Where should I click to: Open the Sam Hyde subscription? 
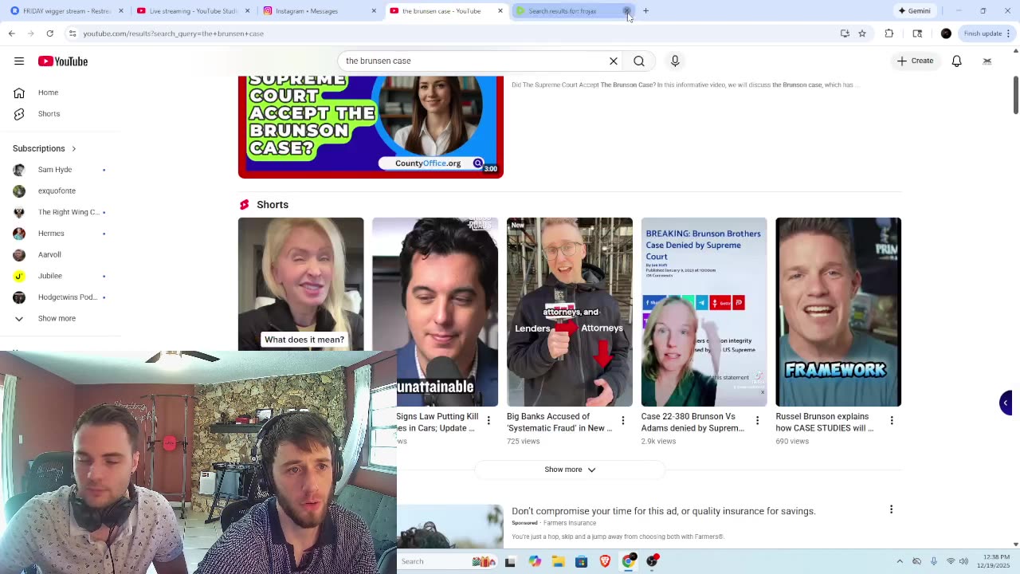[57, 170]
